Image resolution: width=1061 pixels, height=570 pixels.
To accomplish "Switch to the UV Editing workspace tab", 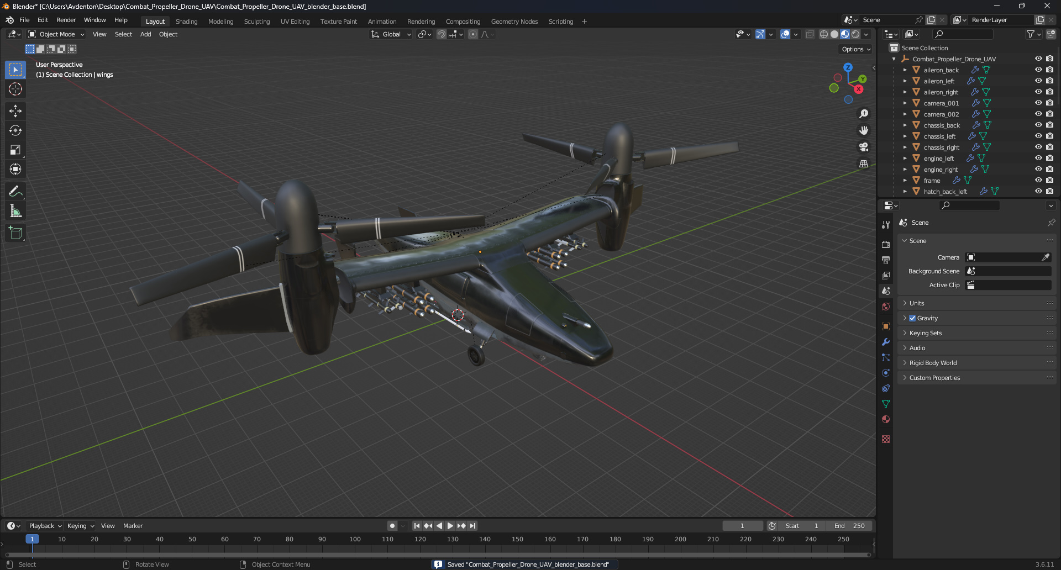I will click(295, 22).
